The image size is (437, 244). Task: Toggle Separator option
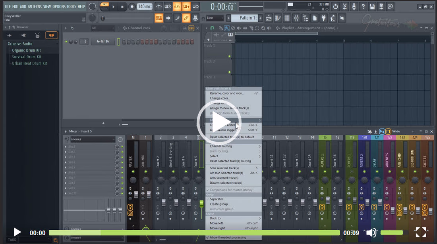pos(233,199)
